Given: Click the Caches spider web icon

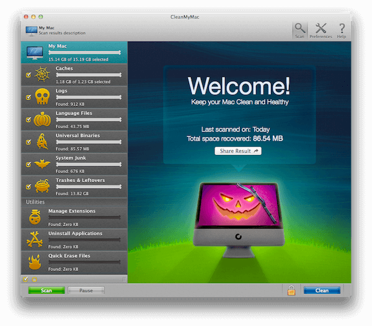Looking at the screenshot, I should tap(42, 74).
